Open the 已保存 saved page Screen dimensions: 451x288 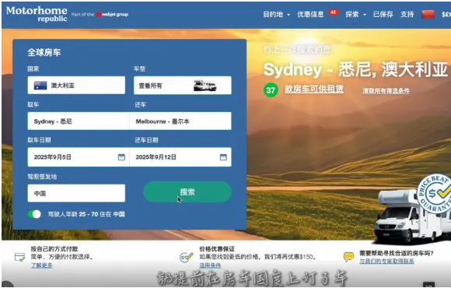[x=383, y=14]
